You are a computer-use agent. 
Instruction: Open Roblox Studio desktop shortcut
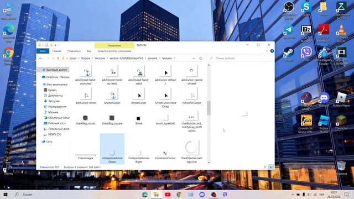(324, 124)
